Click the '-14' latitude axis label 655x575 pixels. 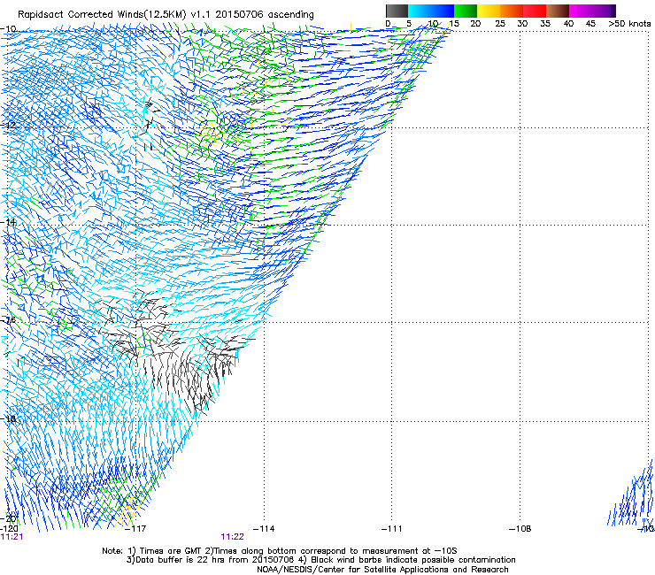9,222
